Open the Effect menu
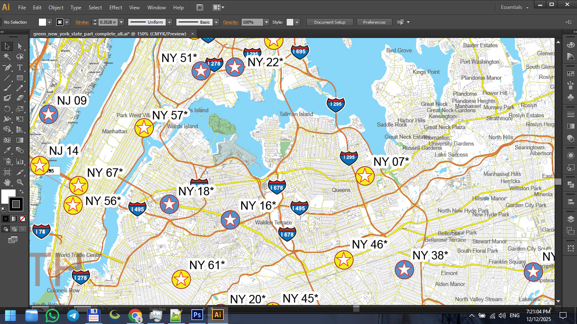 pos(116,8)
